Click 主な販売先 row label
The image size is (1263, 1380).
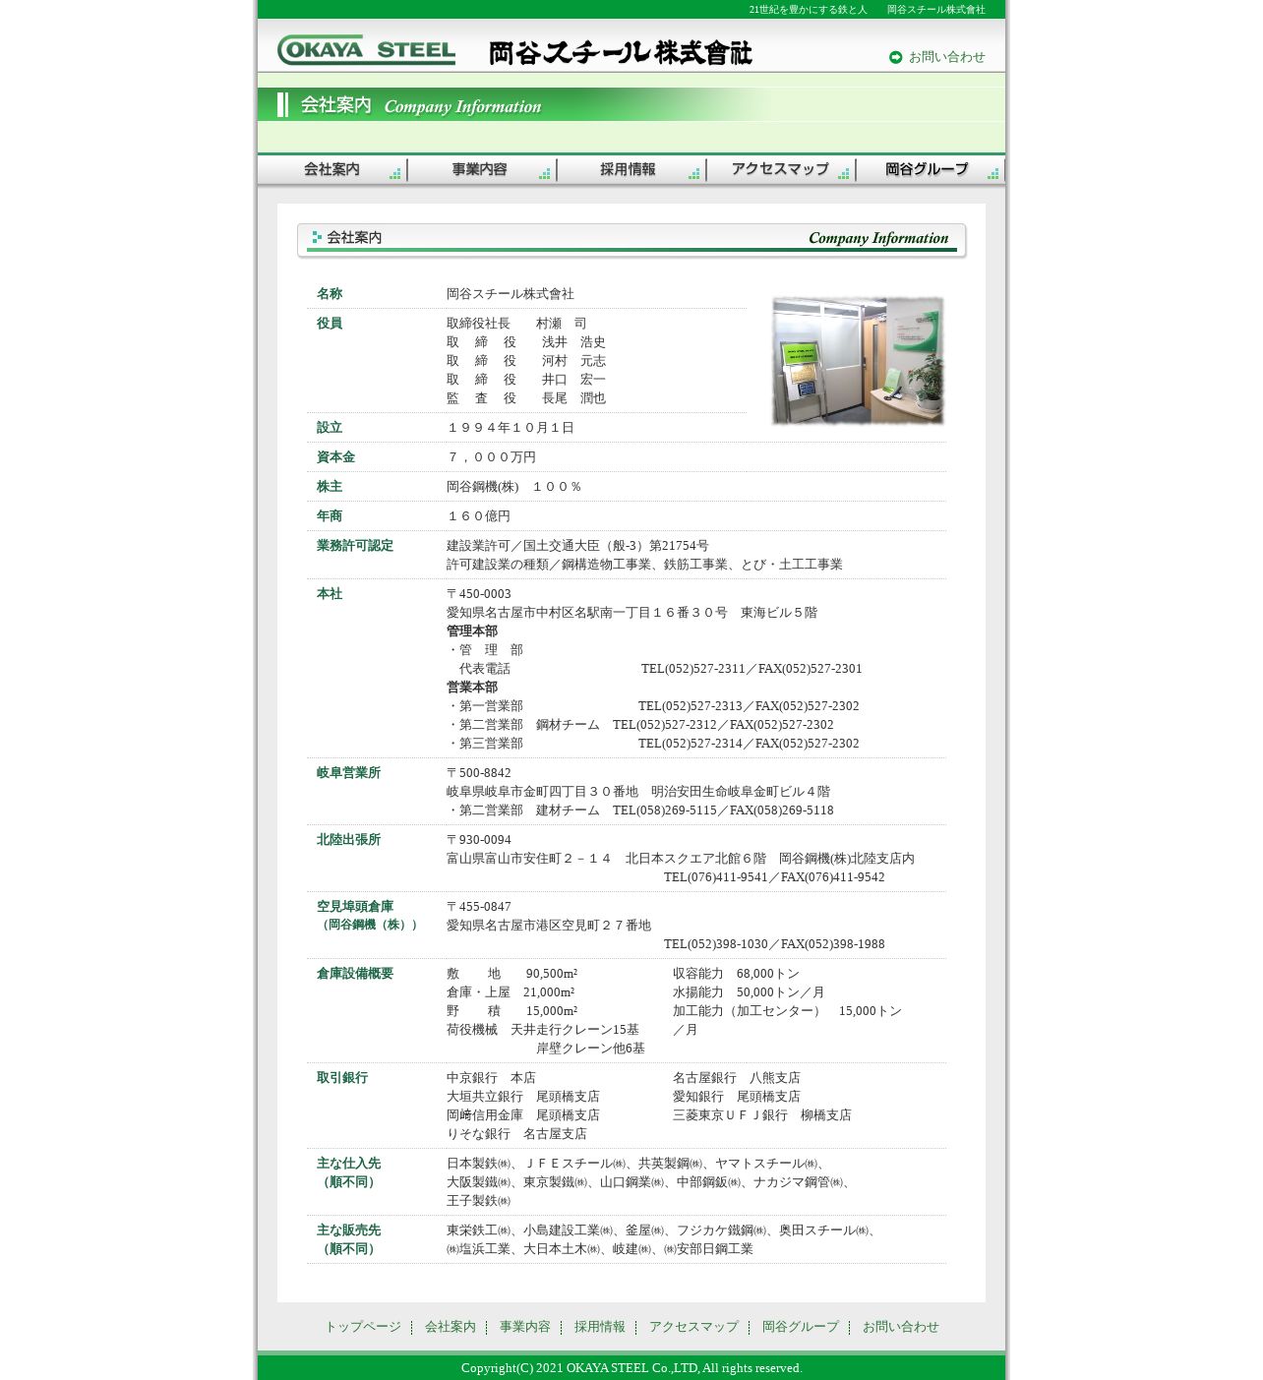coord(348,1239)
